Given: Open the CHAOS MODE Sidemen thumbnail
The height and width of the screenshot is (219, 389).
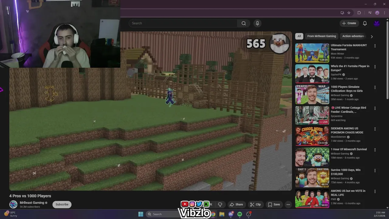Looking at the screenshot, I should pyautogui.click(x=312, y=136).
